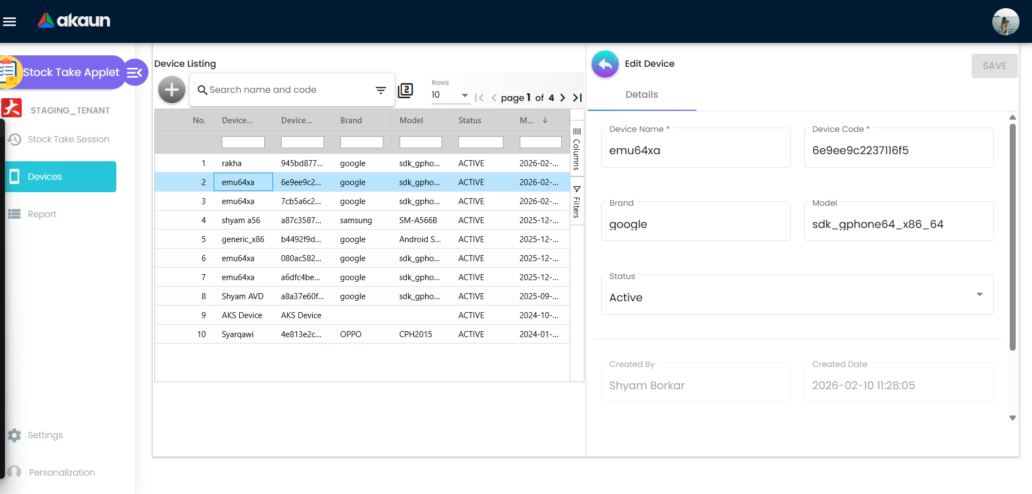Switch to the Details tab
The width and height of the screenshot is (1032, 494).
642,94
